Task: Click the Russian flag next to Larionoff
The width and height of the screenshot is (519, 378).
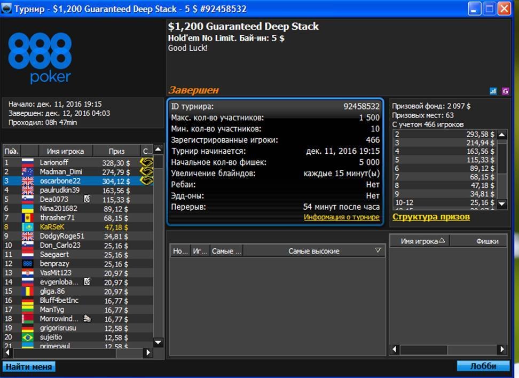Action: point(27,162)
